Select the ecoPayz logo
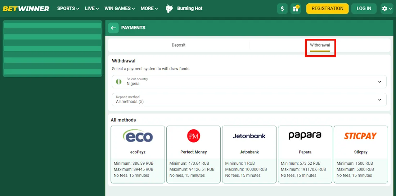This screenshot has height=196, width=396. 138,136
